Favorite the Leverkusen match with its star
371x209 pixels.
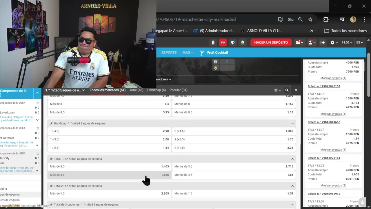tap(38, 103)
